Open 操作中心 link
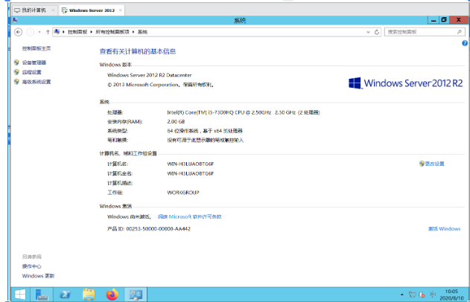Image resolution: width=470 pixels, height=302 pixels. pos(31,266)
